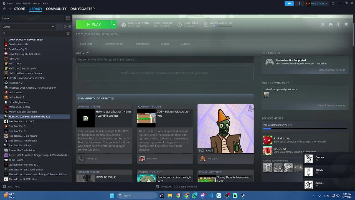Viewport: 355px width, 200px height.
Task: Click the green PLAY button
Action: point(94,24)
